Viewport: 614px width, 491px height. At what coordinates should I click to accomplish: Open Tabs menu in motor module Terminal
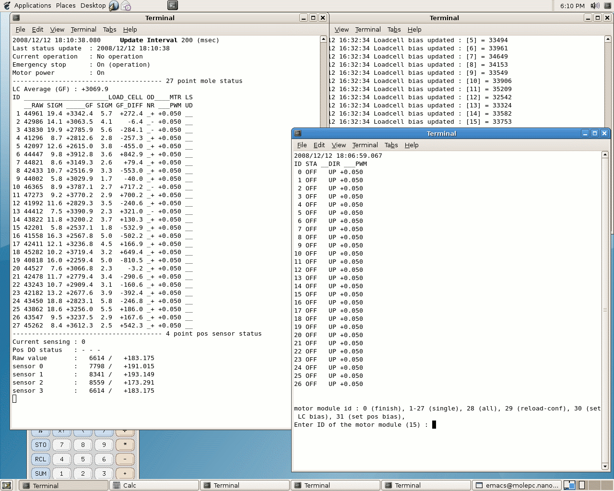[391, 145]
